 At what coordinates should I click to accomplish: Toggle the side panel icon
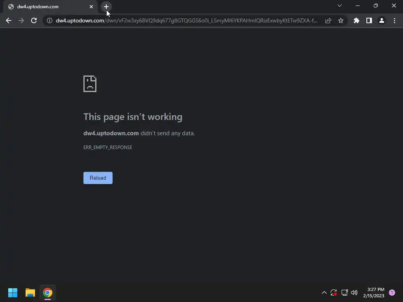tap(369, 20)
